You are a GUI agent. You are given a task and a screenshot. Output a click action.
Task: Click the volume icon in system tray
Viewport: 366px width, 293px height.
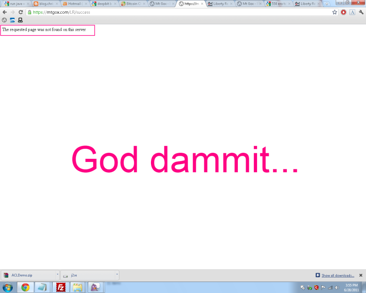click(336, 287)
